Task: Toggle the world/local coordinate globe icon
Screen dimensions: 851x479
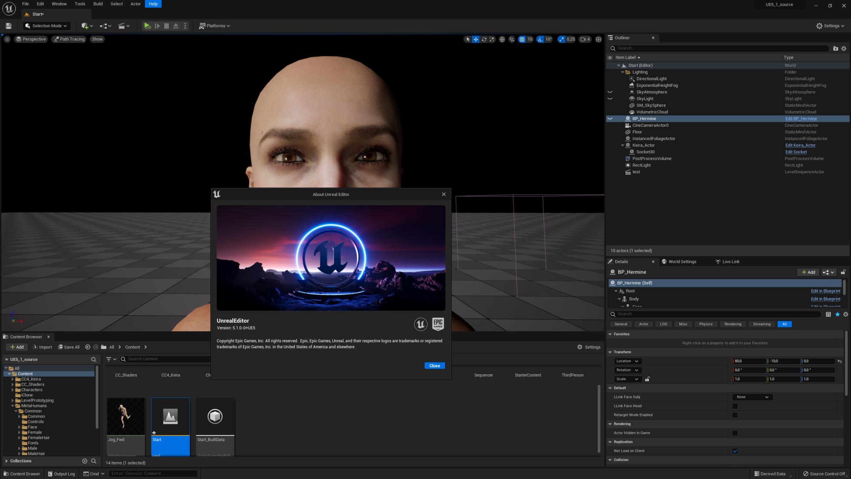Action: click(502, 39)
